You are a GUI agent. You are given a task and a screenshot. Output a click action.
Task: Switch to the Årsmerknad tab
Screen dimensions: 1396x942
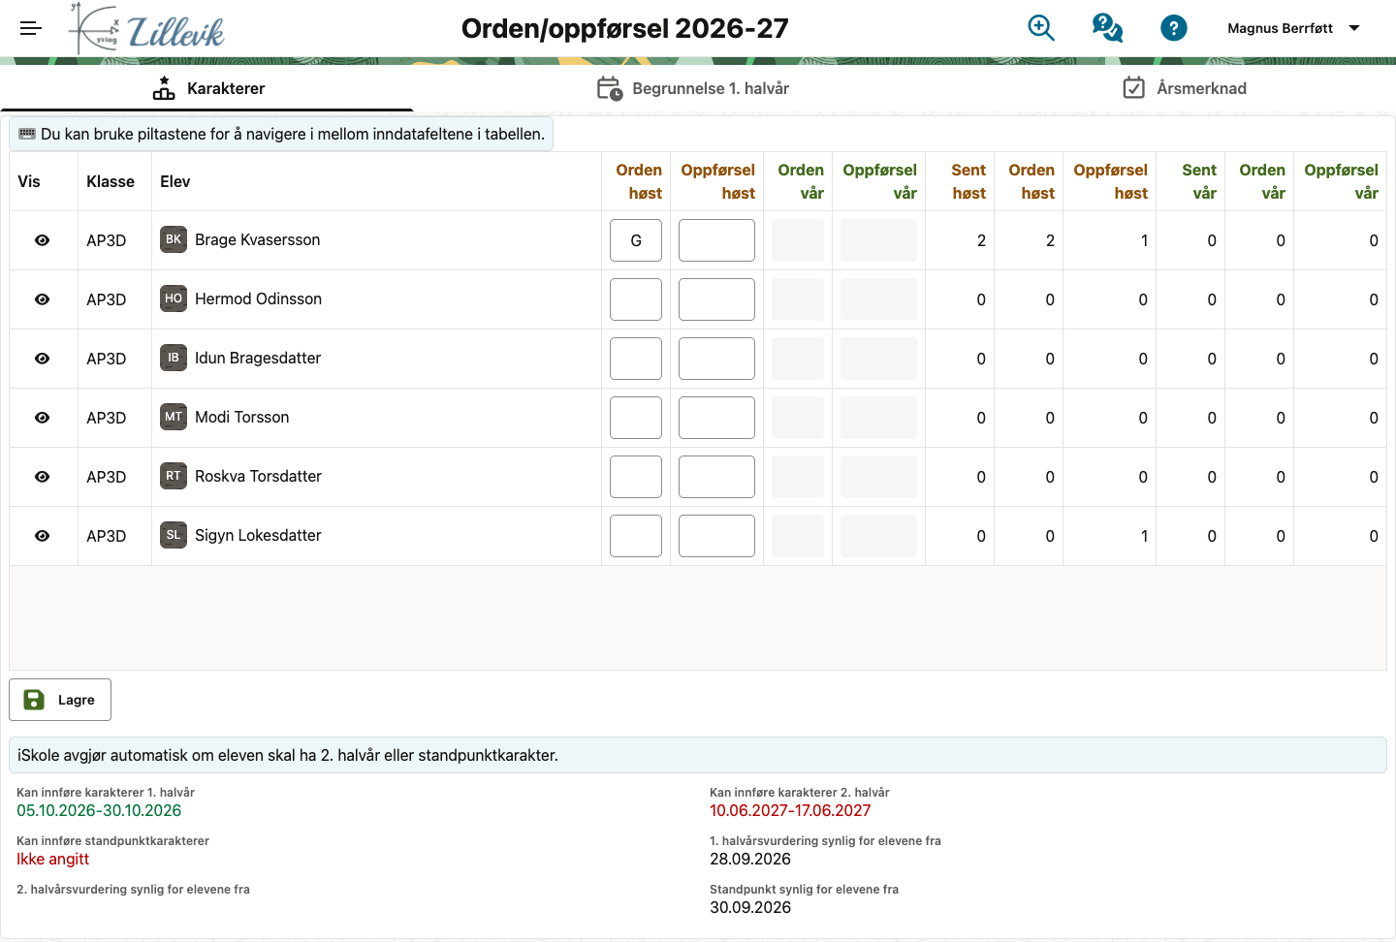[1185, 88]
